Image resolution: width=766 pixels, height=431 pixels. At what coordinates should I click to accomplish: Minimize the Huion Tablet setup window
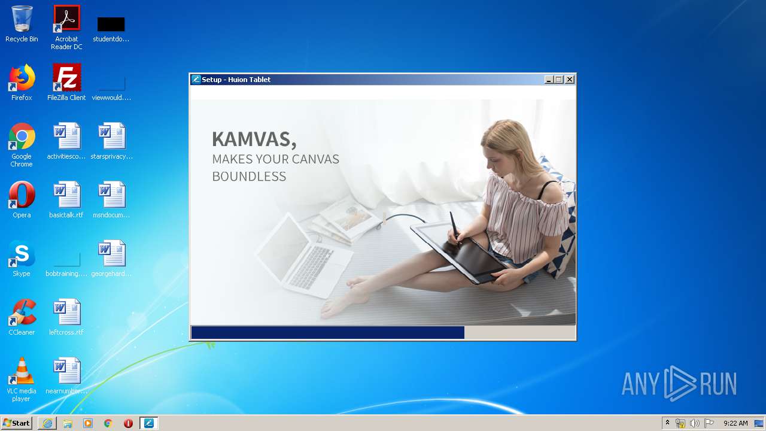(x=549, y=80)
